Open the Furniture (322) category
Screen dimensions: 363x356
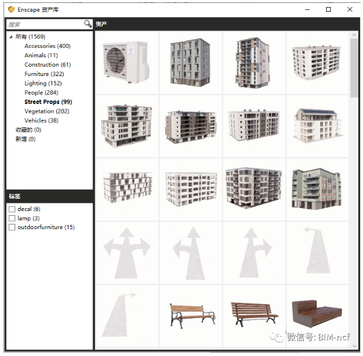[44, 74]
